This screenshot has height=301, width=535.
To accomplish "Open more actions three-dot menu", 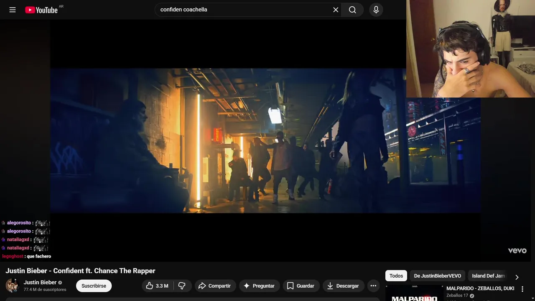I will coord(373,286).
